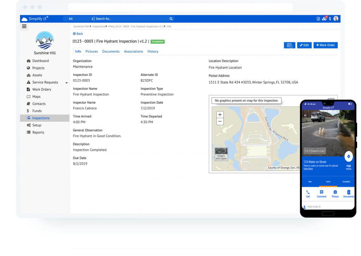Screen dimensions: 361x256
Task: Tap the Picture camera icon on phone
Action: [x=335, y=192]
